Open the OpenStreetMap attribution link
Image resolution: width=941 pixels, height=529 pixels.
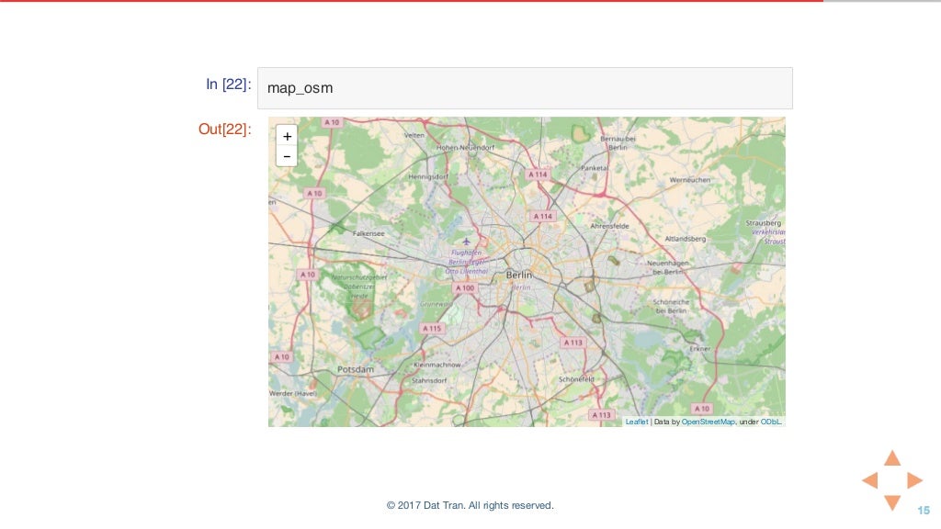709,422
